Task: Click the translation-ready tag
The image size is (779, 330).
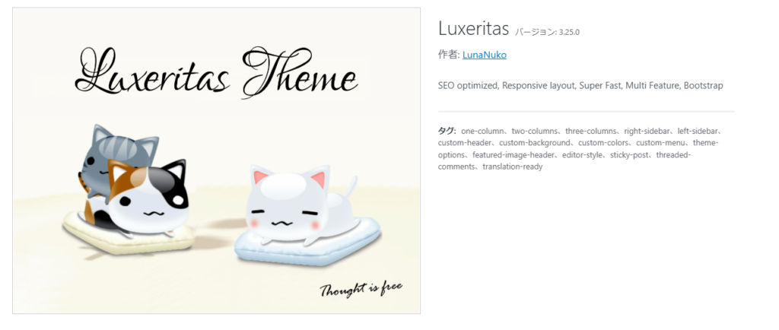Action: (x=513, y=167)
